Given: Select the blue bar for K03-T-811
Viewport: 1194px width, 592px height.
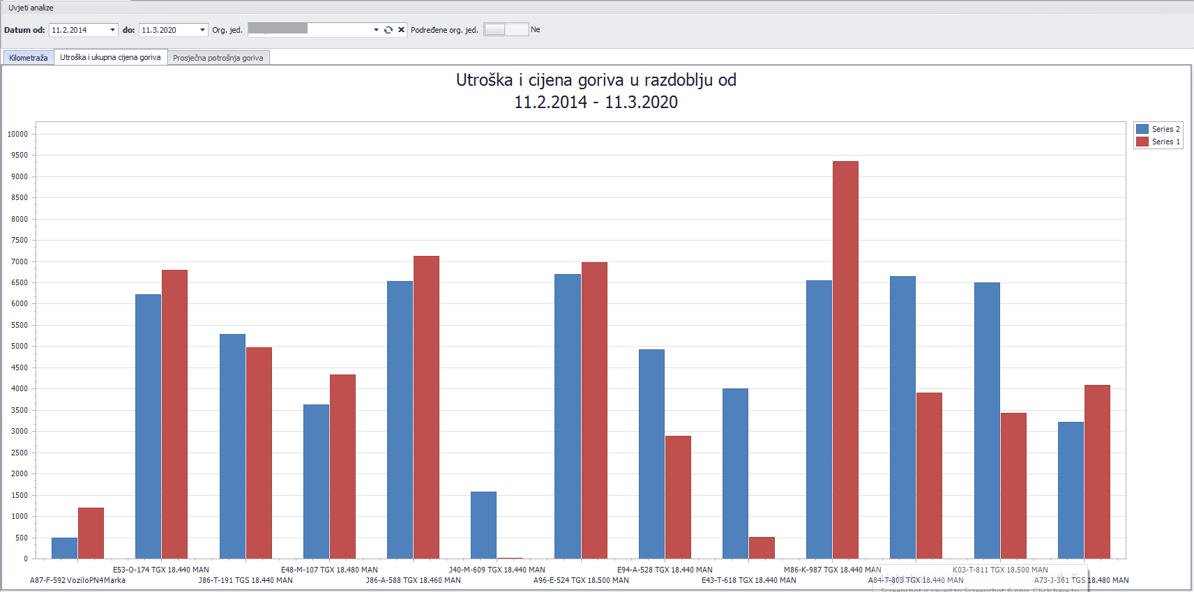Looking at the screenshot, I should tap(987, 420).
